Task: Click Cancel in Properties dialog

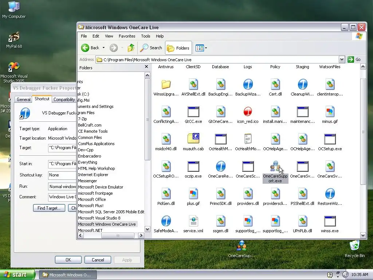Action: coord(98,260)
